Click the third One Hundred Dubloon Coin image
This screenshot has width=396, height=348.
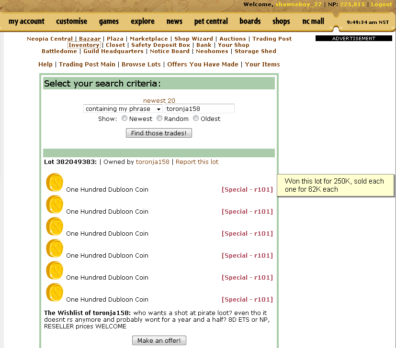[54, 226]
